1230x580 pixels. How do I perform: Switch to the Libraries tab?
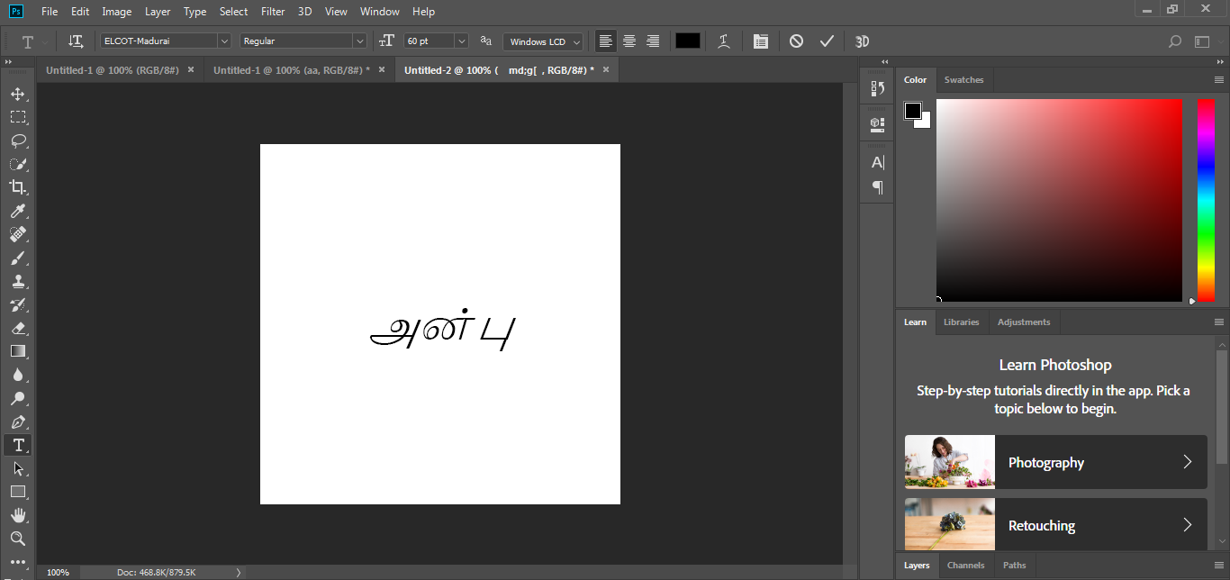961,322
